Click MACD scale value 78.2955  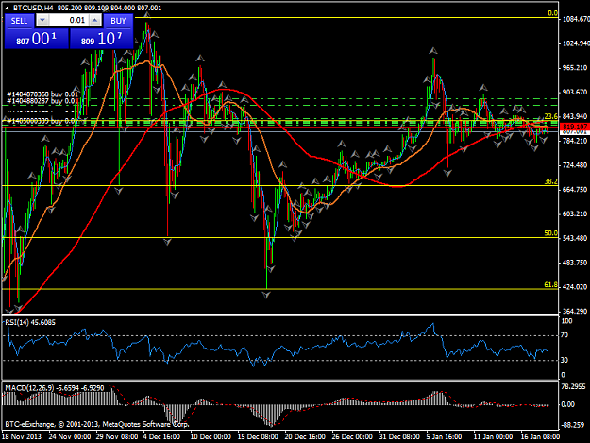(573, 386)
